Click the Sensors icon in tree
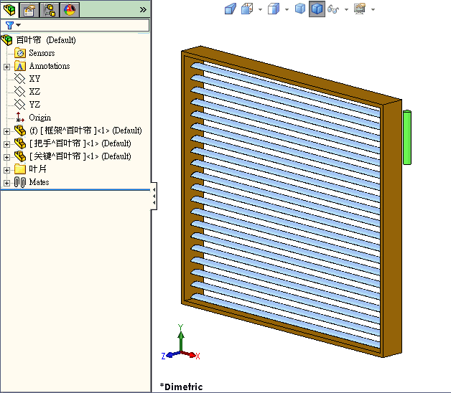The width and height of the screenshot is (451, 393). click(20, 53)
